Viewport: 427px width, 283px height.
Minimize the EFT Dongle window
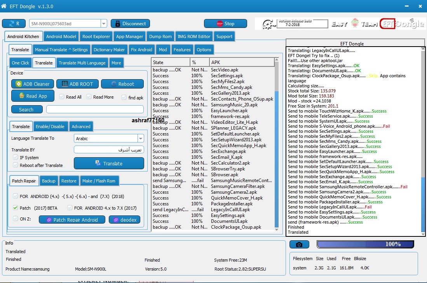pos(406,6)
